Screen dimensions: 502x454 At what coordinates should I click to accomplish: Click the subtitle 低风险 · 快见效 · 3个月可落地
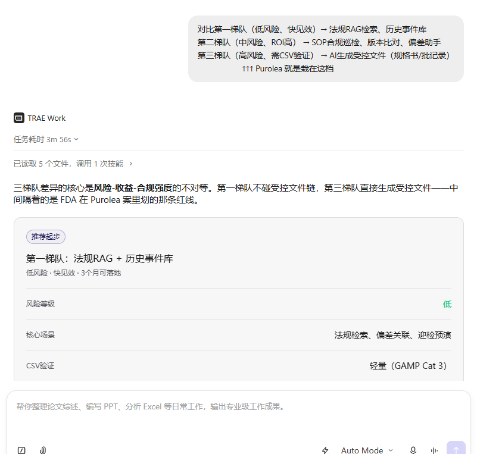click(74, 273)
